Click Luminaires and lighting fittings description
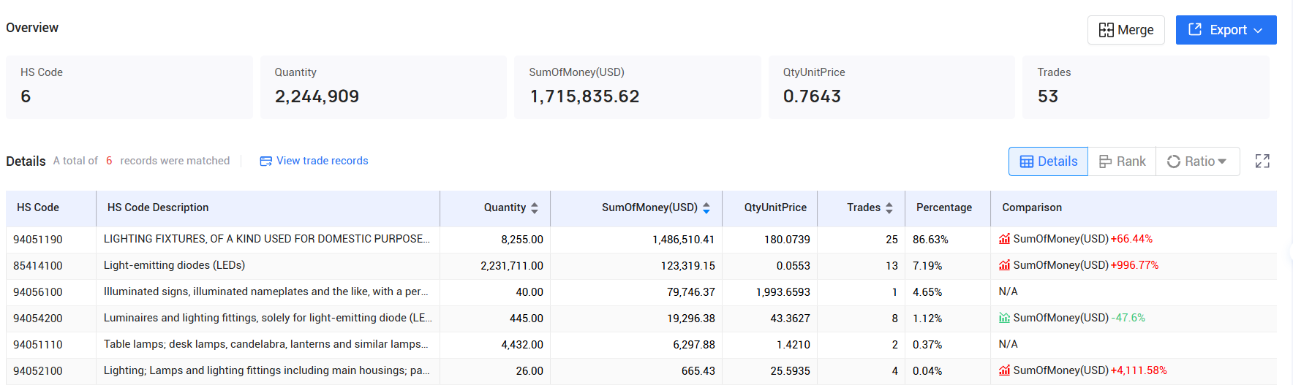1293x385 pixels. (x=268, y=318)
